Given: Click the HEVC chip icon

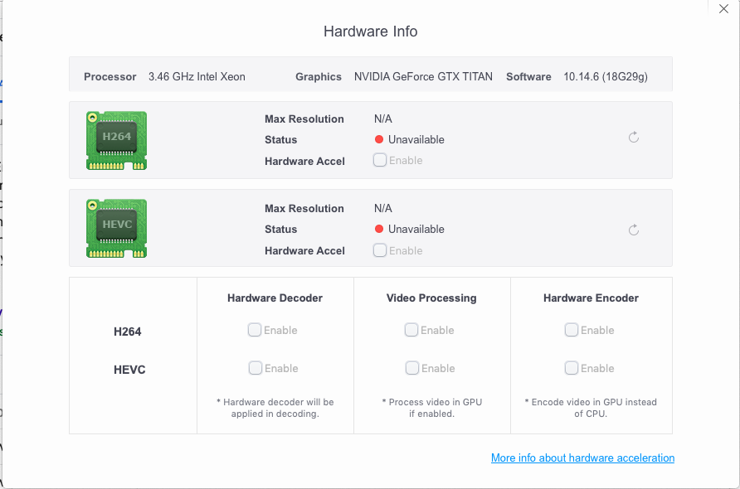Looking at the screenshot, I should [117, 228].
